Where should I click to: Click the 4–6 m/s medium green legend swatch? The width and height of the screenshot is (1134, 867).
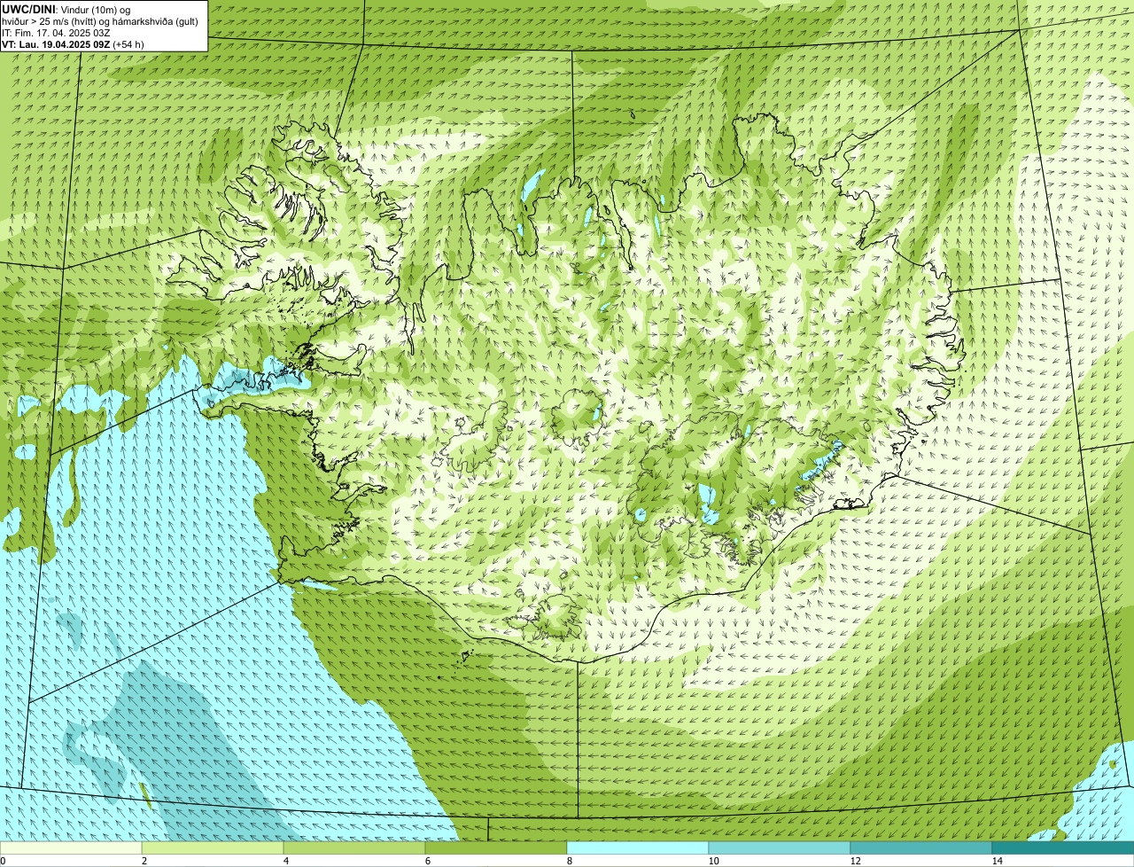click(354, 847)
